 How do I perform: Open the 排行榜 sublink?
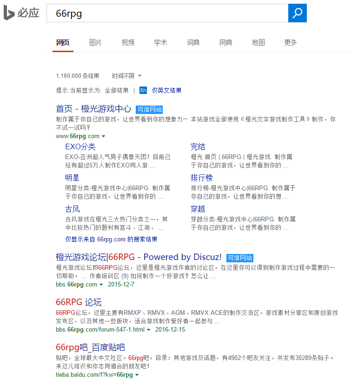[x=202, y=178]
